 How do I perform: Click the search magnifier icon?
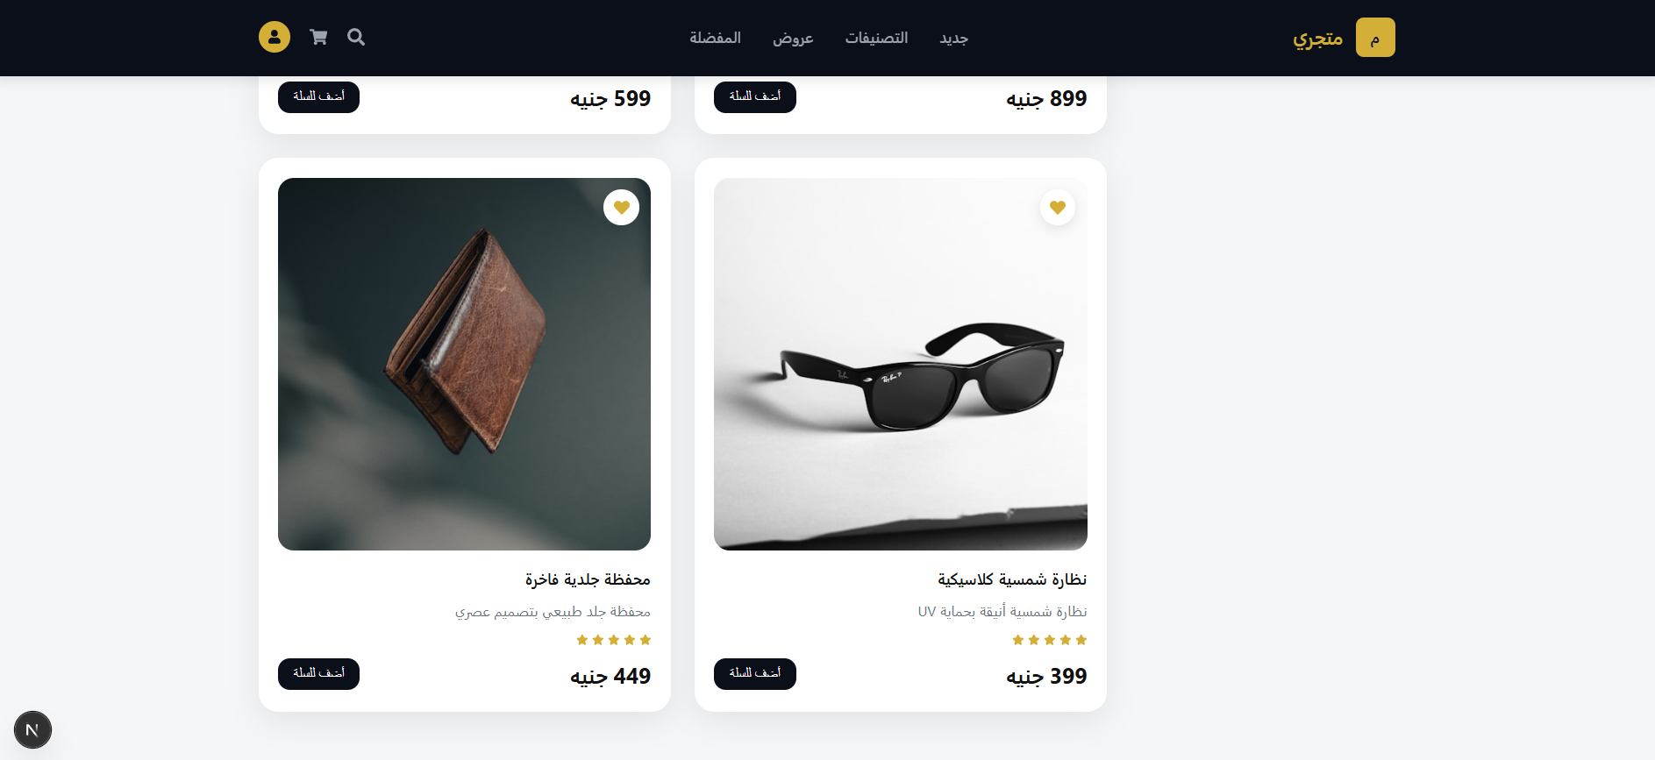click(x=356, y=37)
